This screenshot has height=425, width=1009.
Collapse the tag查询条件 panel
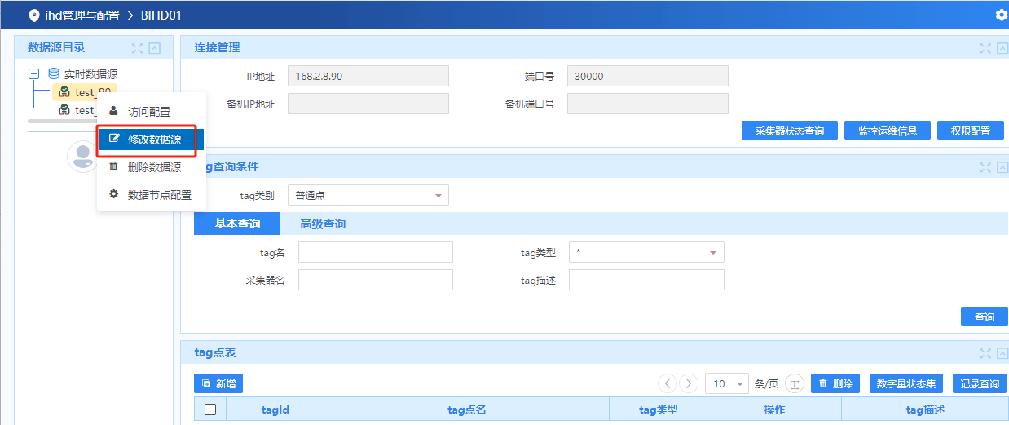point(1003,167)
